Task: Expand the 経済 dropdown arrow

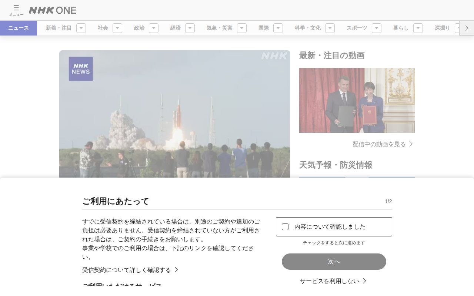Action: [x=190, y=28]
